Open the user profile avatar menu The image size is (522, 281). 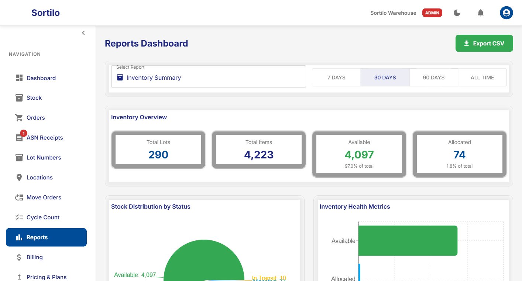[x=506, y=13]
